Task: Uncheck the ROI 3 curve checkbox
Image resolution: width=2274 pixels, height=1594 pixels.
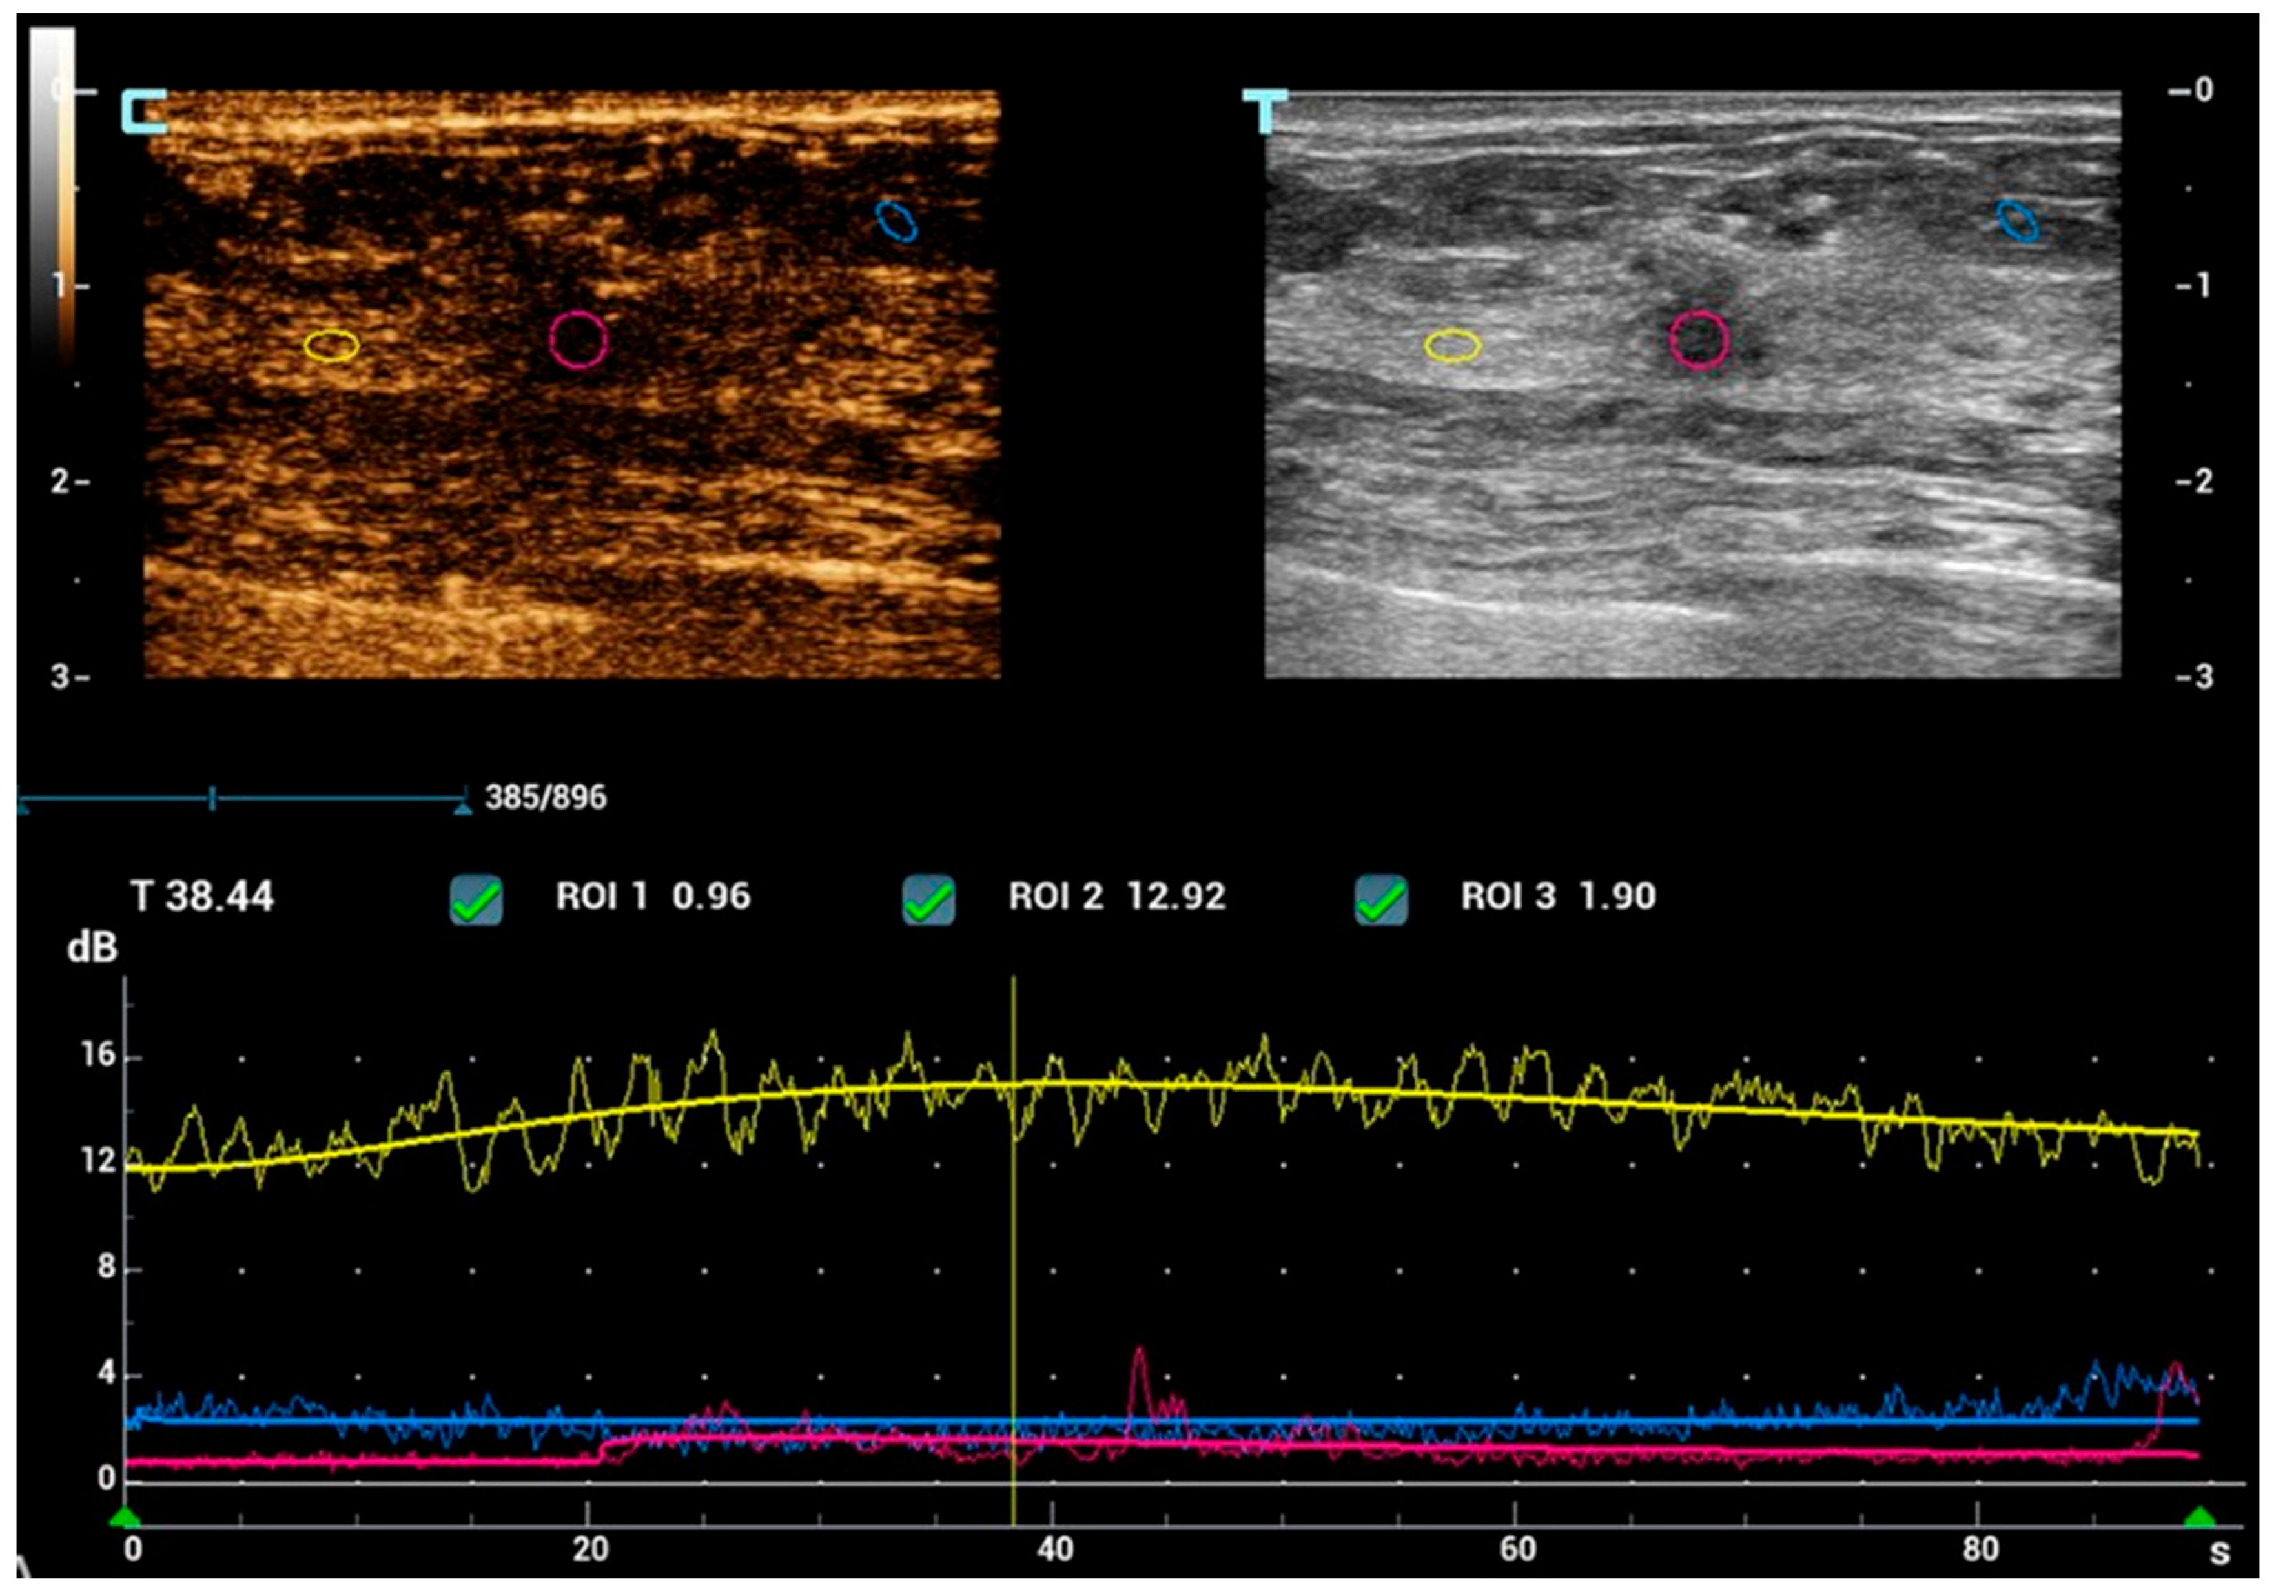Action: tap(1382, 899)
